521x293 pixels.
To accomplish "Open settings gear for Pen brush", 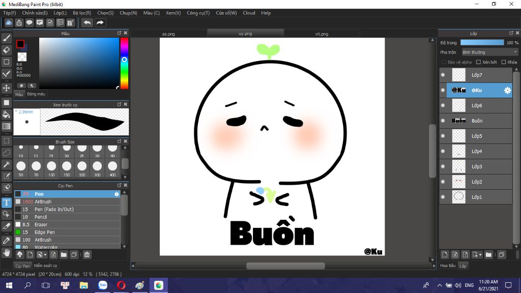I will [x=117, y=194].
